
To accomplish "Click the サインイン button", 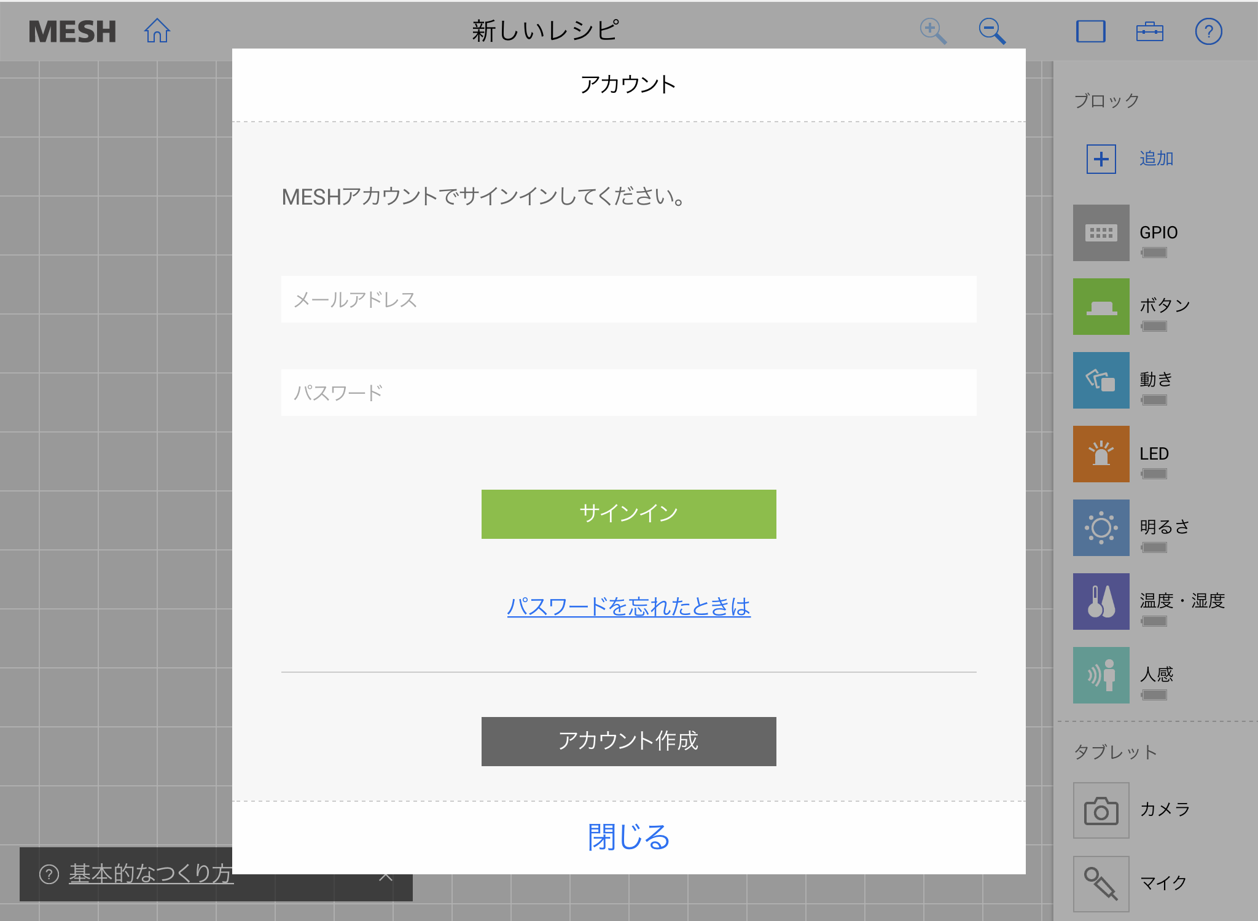I will click(x=629, y=514).
